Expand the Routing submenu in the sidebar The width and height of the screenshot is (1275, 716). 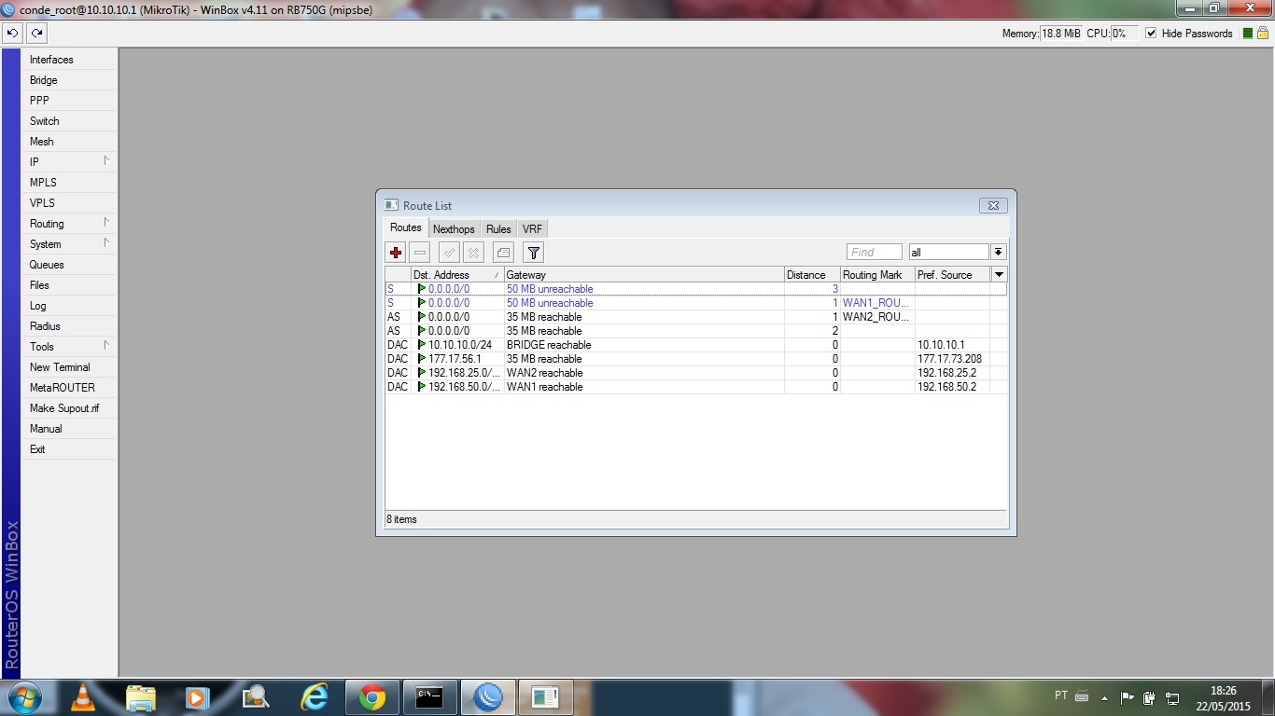(70, 224)
